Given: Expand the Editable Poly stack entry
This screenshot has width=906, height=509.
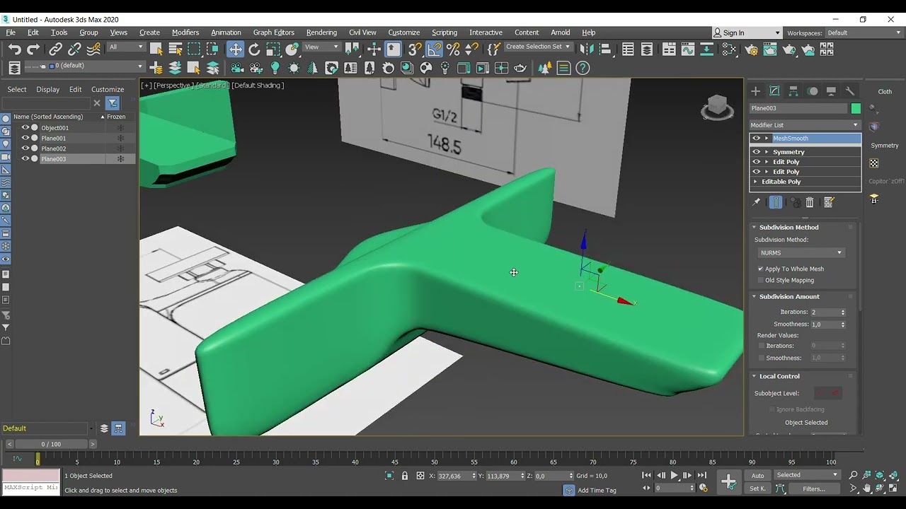Looking at the screenshot, I should (x=755, y=182).
